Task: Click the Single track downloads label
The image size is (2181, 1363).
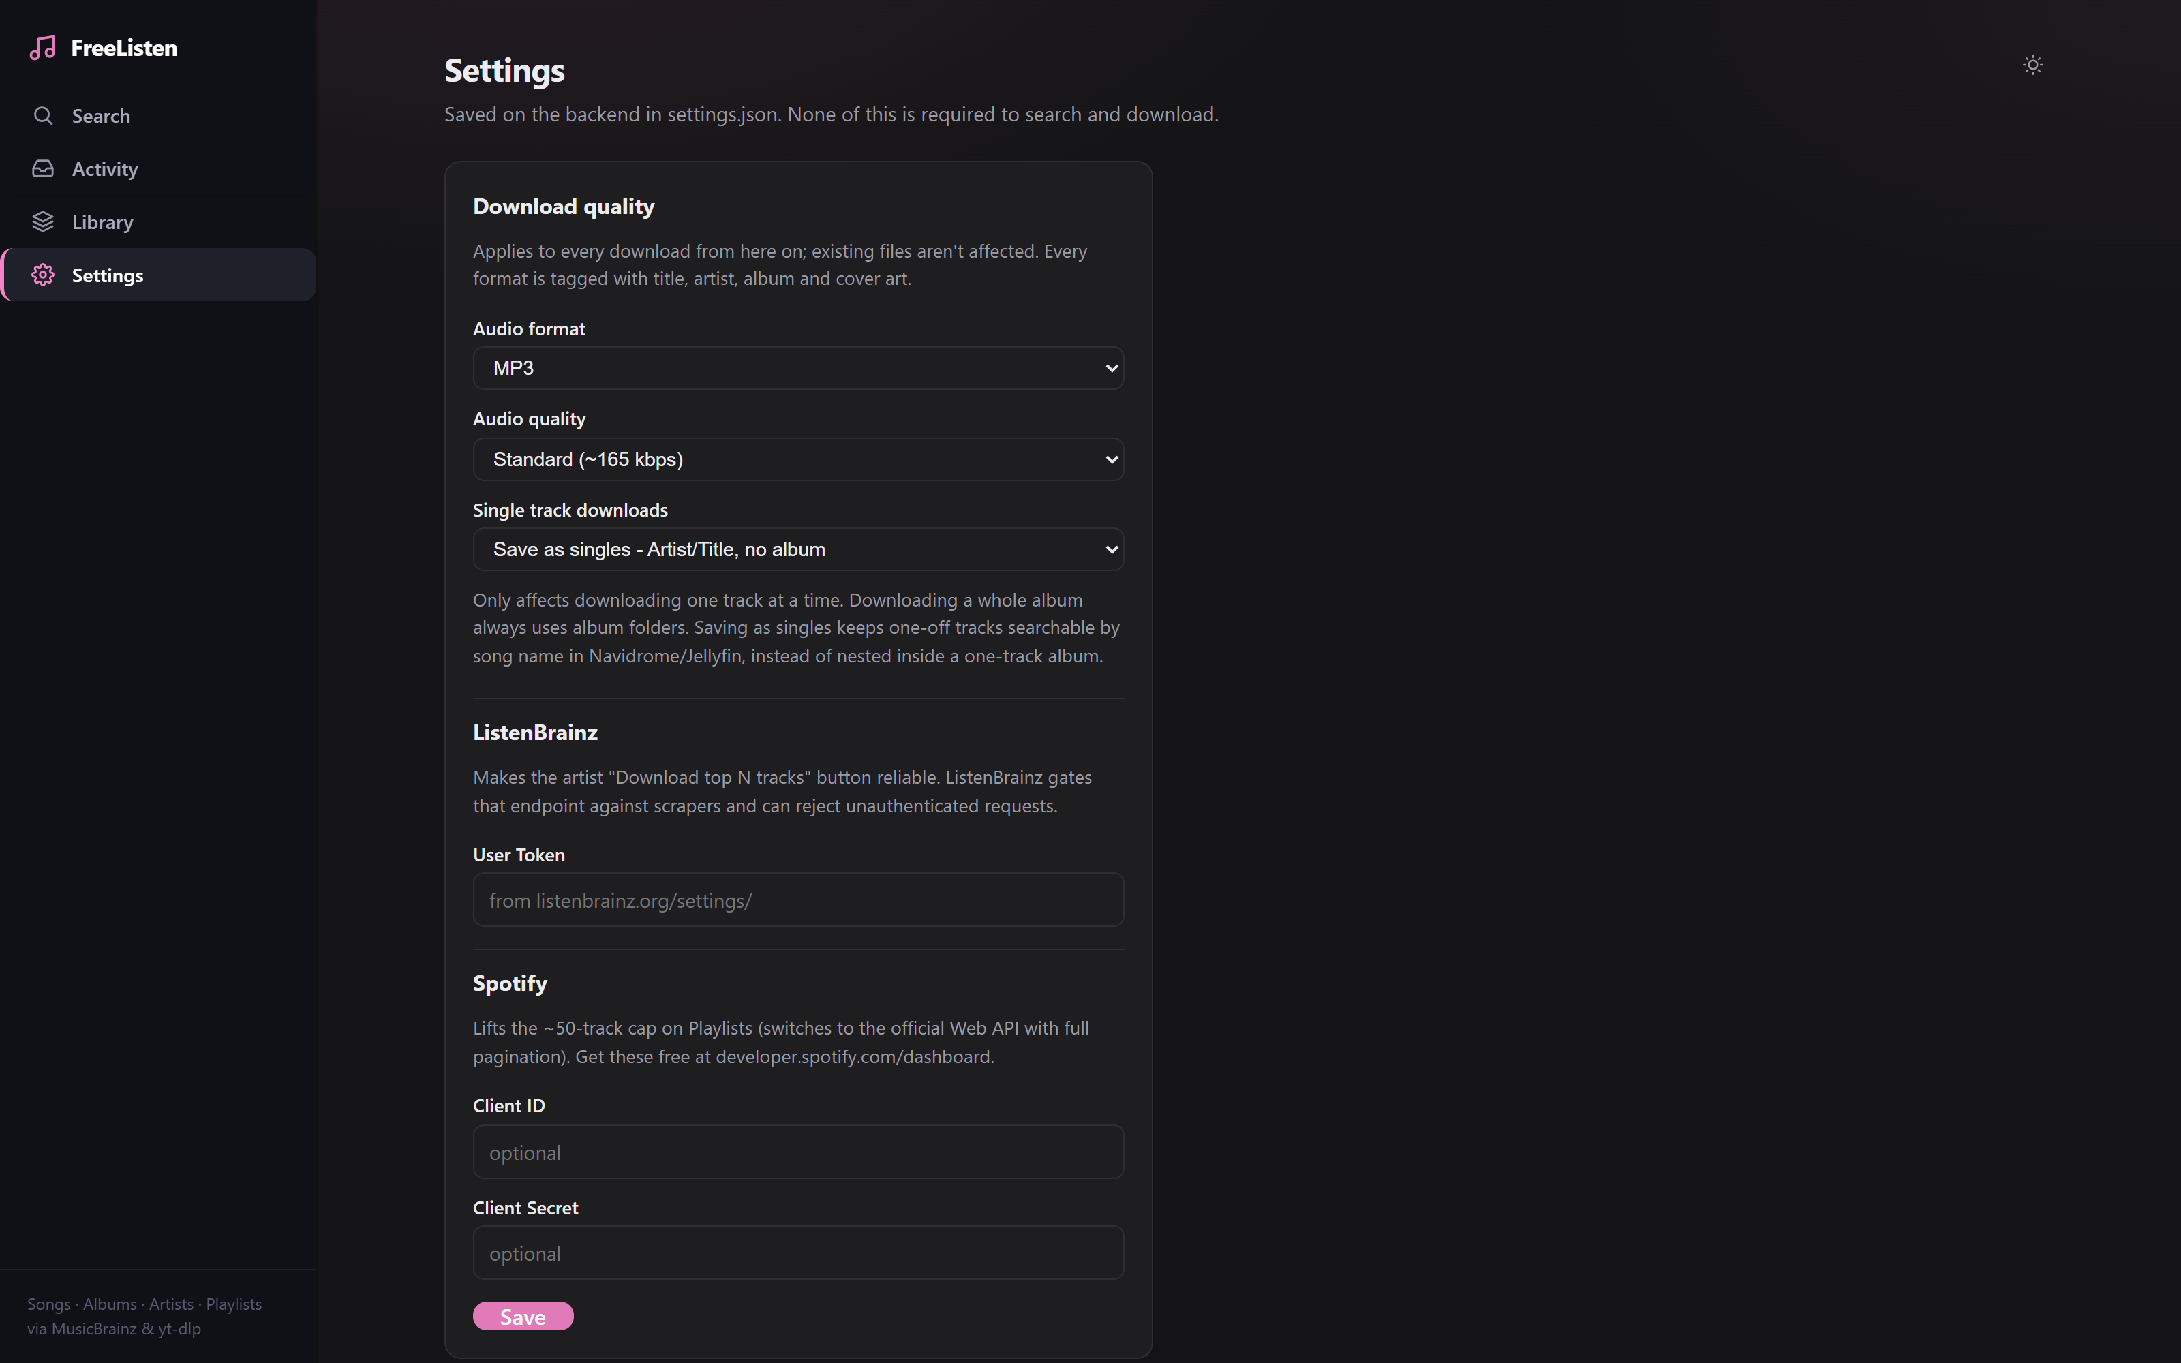Action: pos(570,510)
